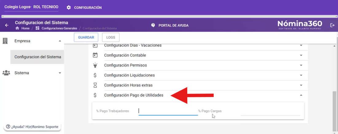Click the Configuración Horas extras title
Image resolution: width=338 pixels, height=134 pixels.
[128, 85]
